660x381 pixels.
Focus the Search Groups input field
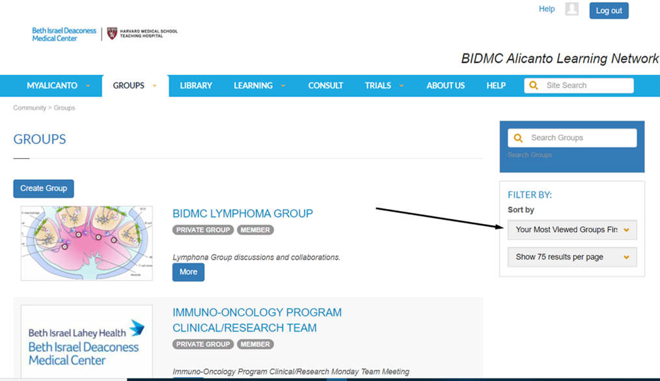click(579, 138)
